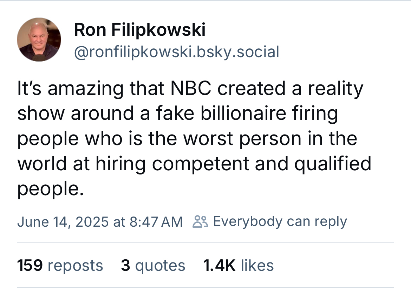Open Ron Filipkowski's profile avatar
Screen dimensions: 411x288
39,39
